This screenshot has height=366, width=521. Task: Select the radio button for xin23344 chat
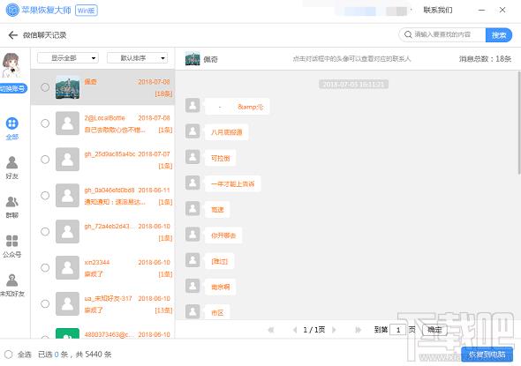click(45, 268)
